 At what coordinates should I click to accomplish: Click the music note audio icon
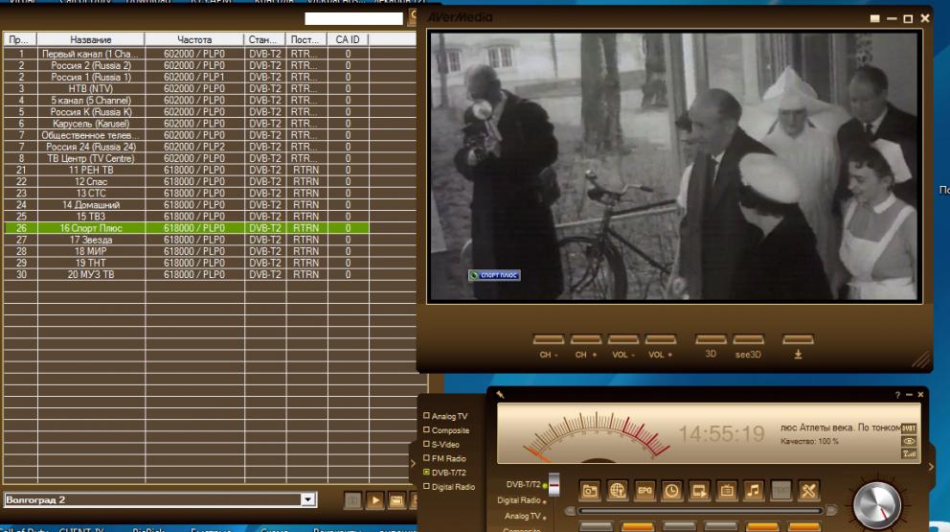[755, 490]
